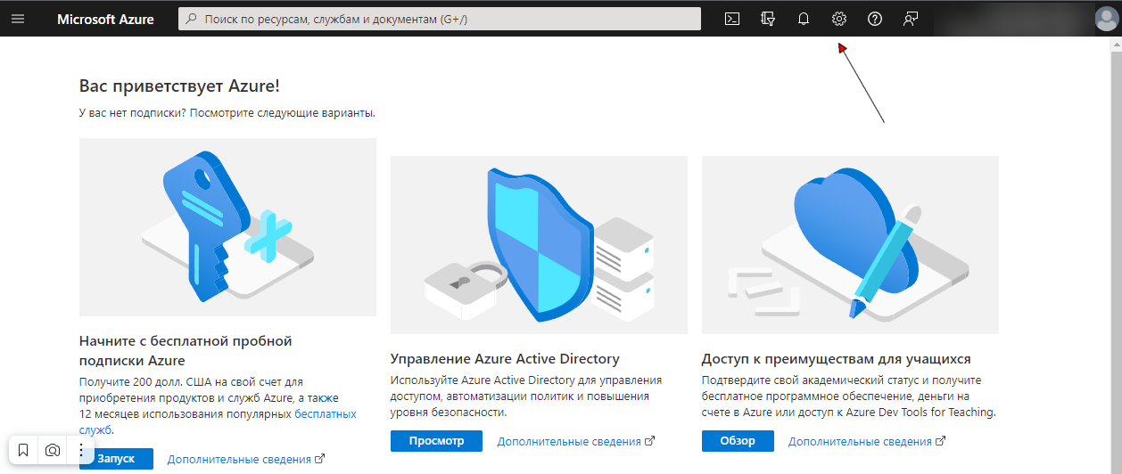Click the Обзор button
The width and height of the screenshot is (1122, 474).
tap(738, 441)
